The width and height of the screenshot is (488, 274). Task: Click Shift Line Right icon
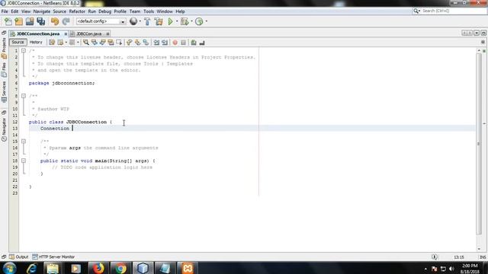click(165, 43)
